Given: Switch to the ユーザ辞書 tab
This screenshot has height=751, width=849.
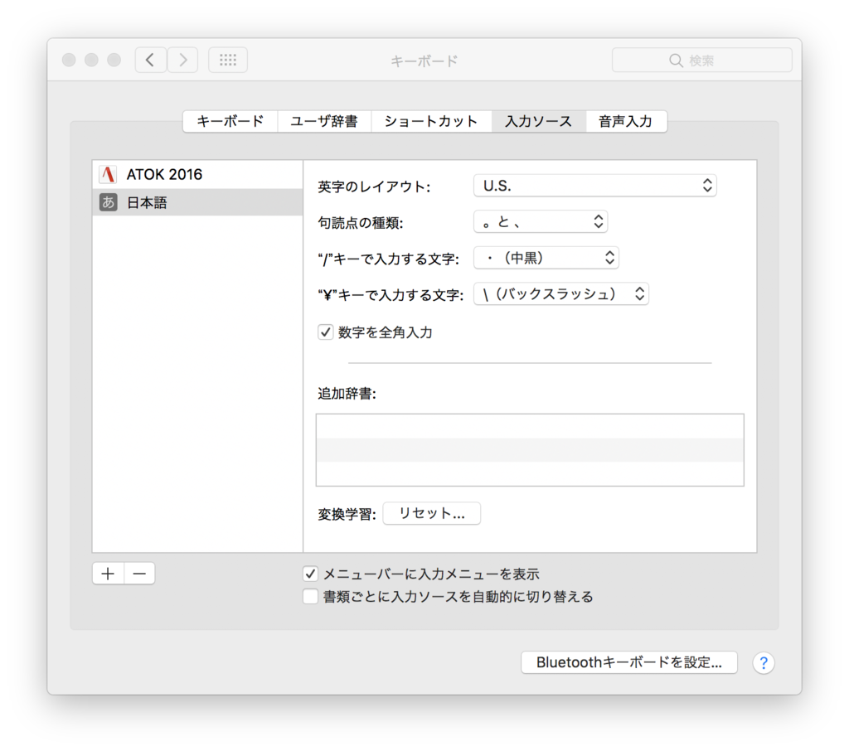Looking at the screenshot, I should (x=323, y=121).
